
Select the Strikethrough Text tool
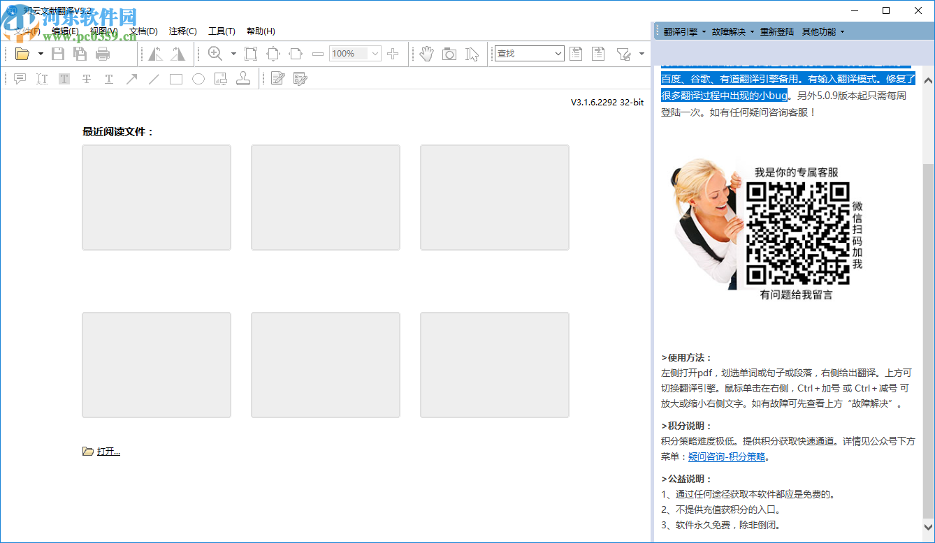[87, 79]
